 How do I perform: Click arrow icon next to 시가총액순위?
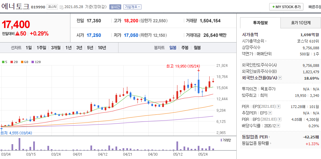(x=266, y=41)
